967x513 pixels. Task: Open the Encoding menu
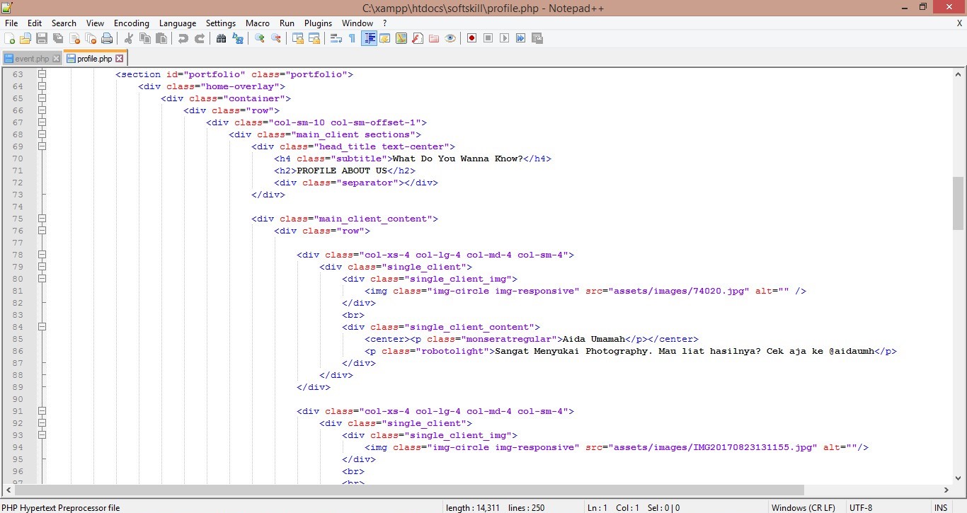coord(132,23)
